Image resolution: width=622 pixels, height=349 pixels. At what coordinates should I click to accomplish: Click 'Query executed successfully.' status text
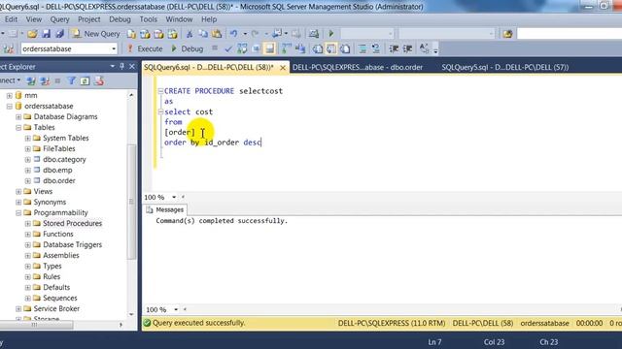[x=198, y=323]
